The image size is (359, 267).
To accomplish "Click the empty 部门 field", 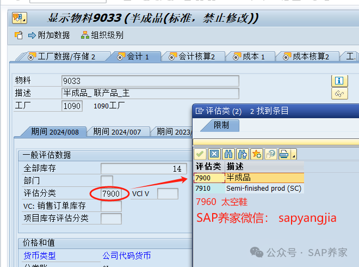I will (x=107, y=181).
